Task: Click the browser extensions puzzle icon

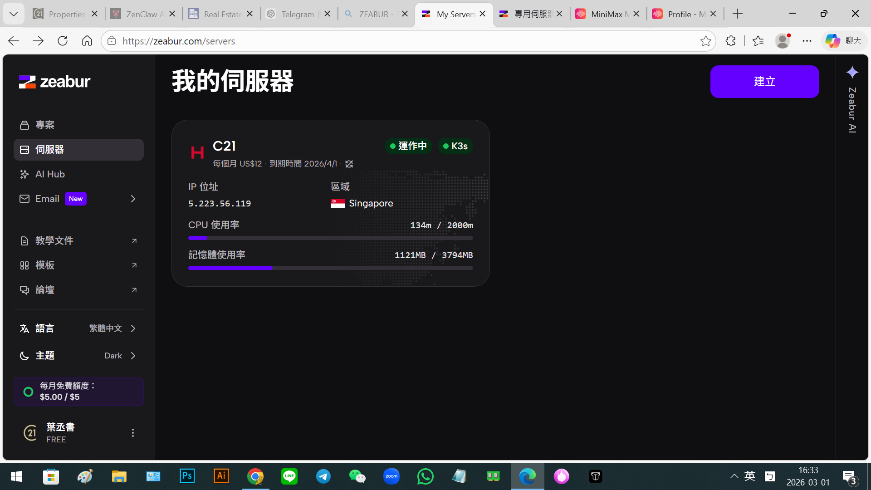Action: pos(730,41)
